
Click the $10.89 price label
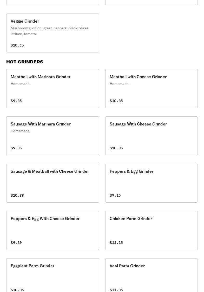[17, 195]
